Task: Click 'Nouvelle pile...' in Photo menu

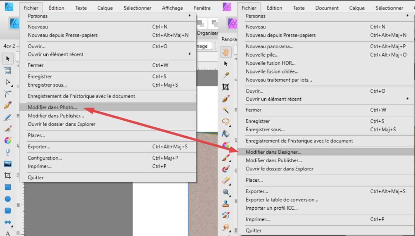Action: click(x=326, y=55)
